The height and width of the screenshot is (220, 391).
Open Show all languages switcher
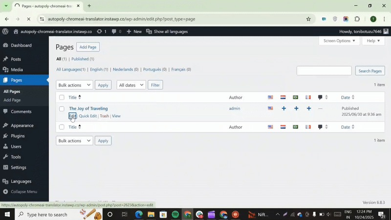point(167,31)
